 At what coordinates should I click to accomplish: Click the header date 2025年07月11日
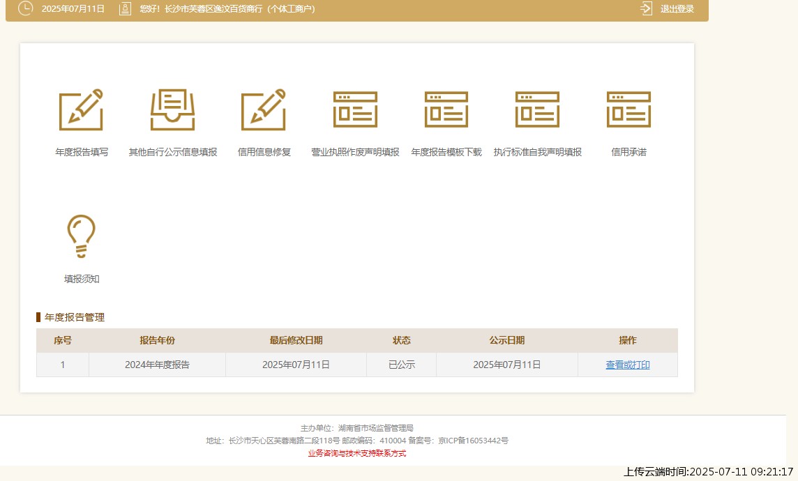coord(73,8)
